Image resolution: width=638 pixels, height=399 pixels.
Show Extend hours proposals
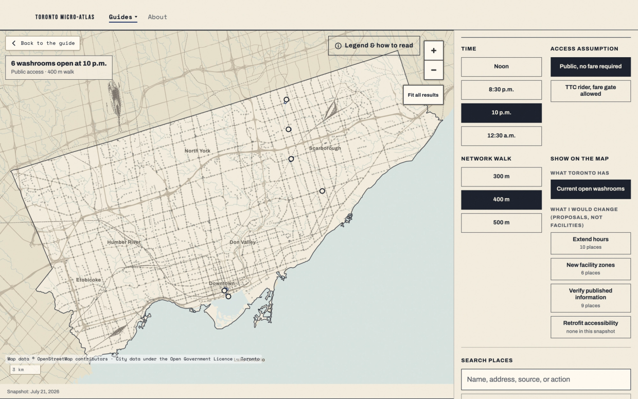(591, 243)
